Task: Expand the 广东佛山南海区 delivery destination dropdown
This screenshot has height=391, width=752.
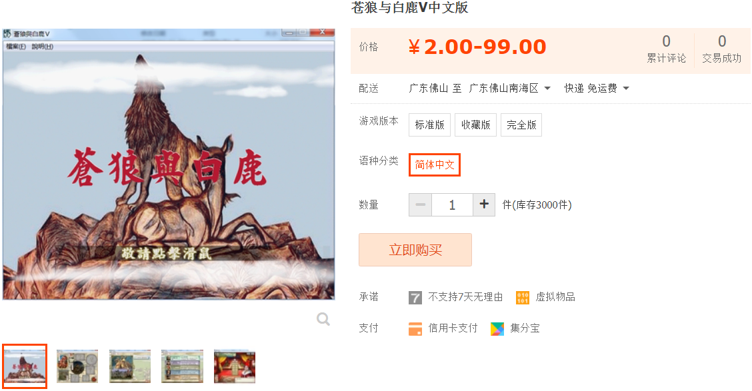Action: (x=509, y=88)
